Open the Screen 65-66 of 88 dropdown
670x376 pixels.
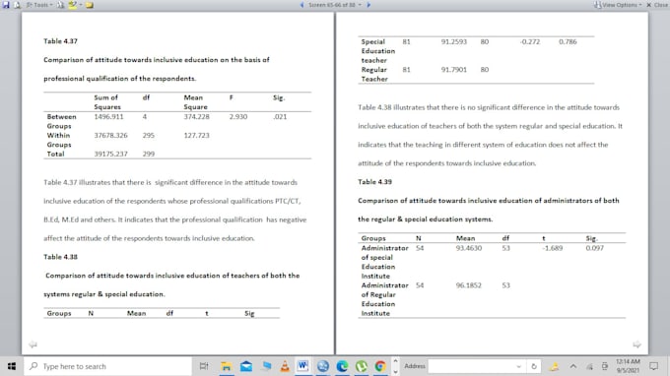(x=335, y=5)
